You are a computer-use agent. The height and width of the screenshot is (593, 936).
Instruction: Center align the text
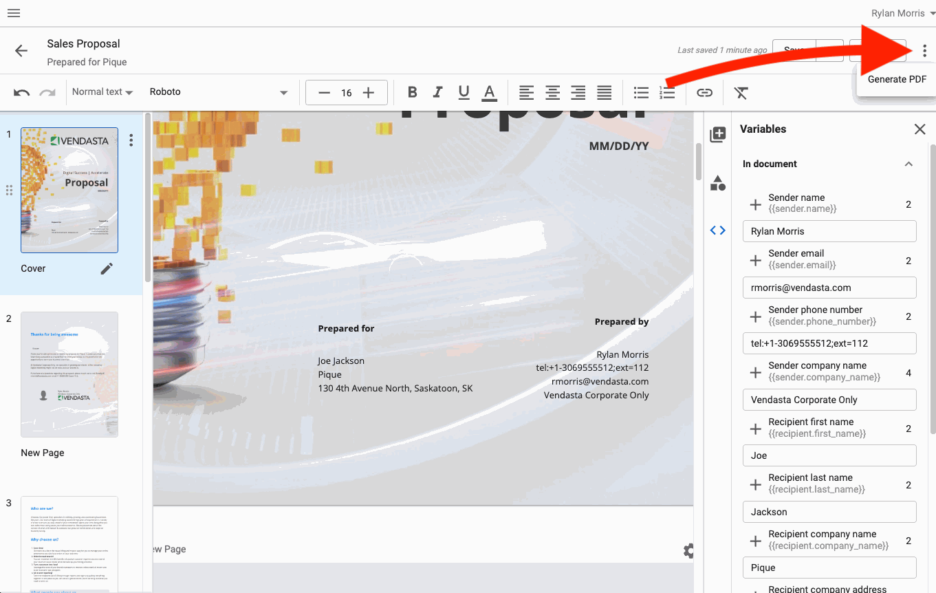pos(552,93)
